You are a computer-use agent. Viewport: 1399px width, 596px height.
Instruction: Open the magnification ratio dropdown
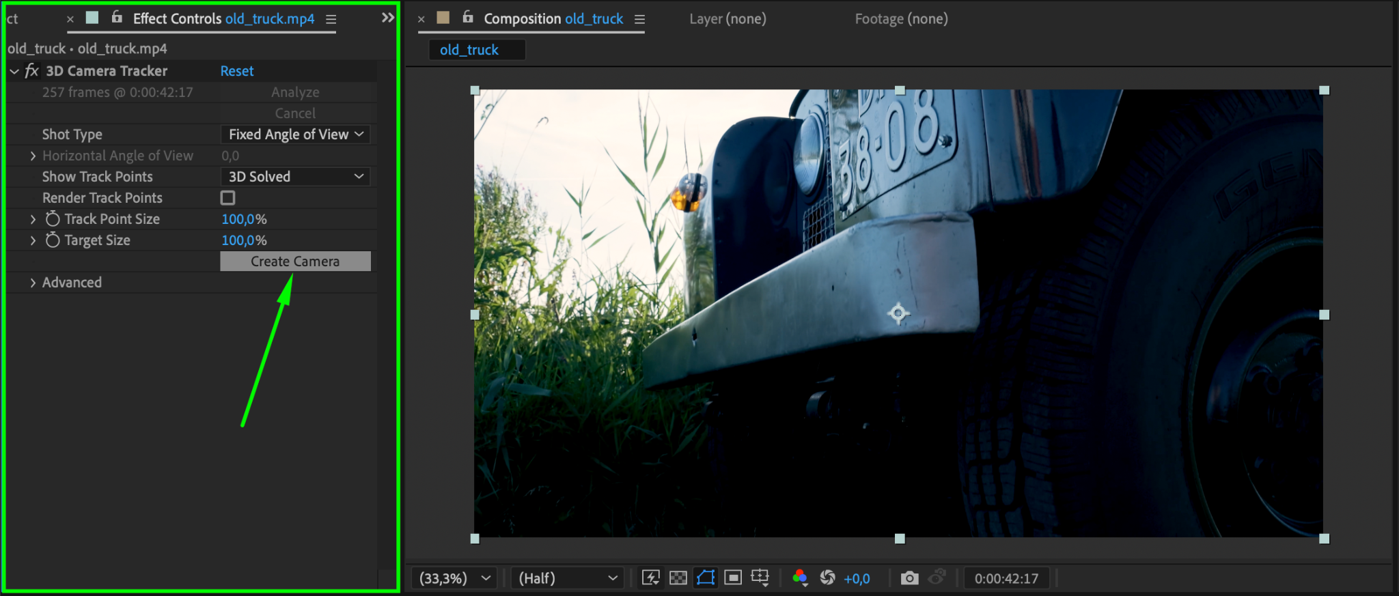point(454,578)
